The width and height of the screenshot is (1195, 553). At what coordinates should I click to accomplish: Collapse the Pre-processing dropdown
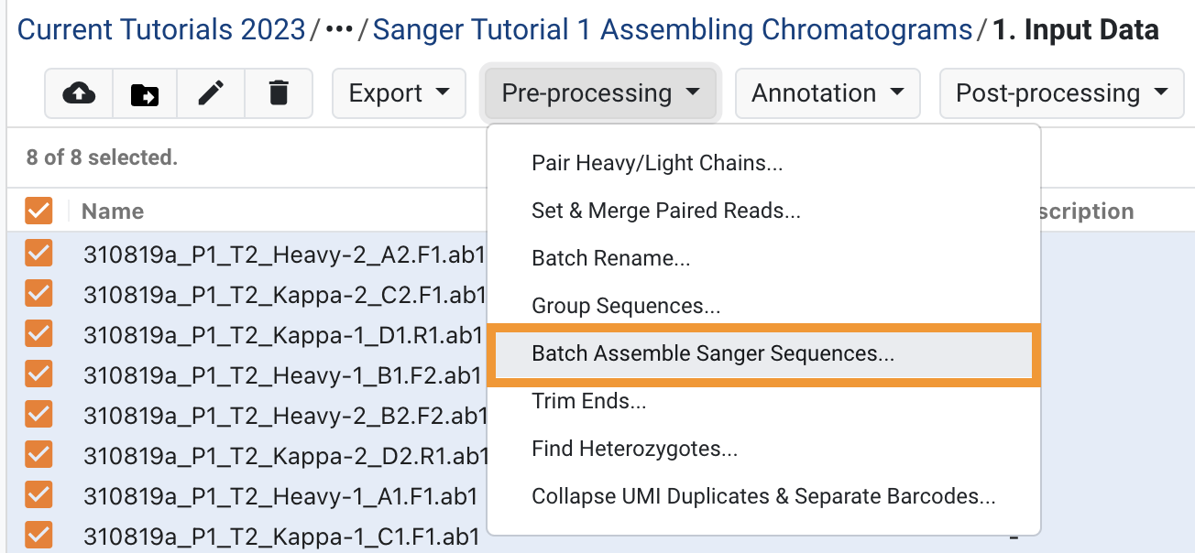[x=600, y=93]
